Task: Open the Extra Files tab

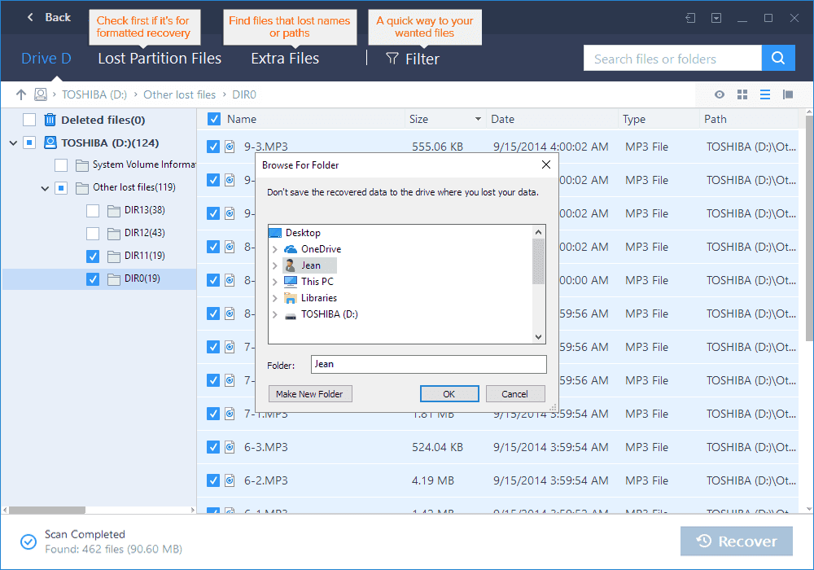Action: [x=285, y=59]
